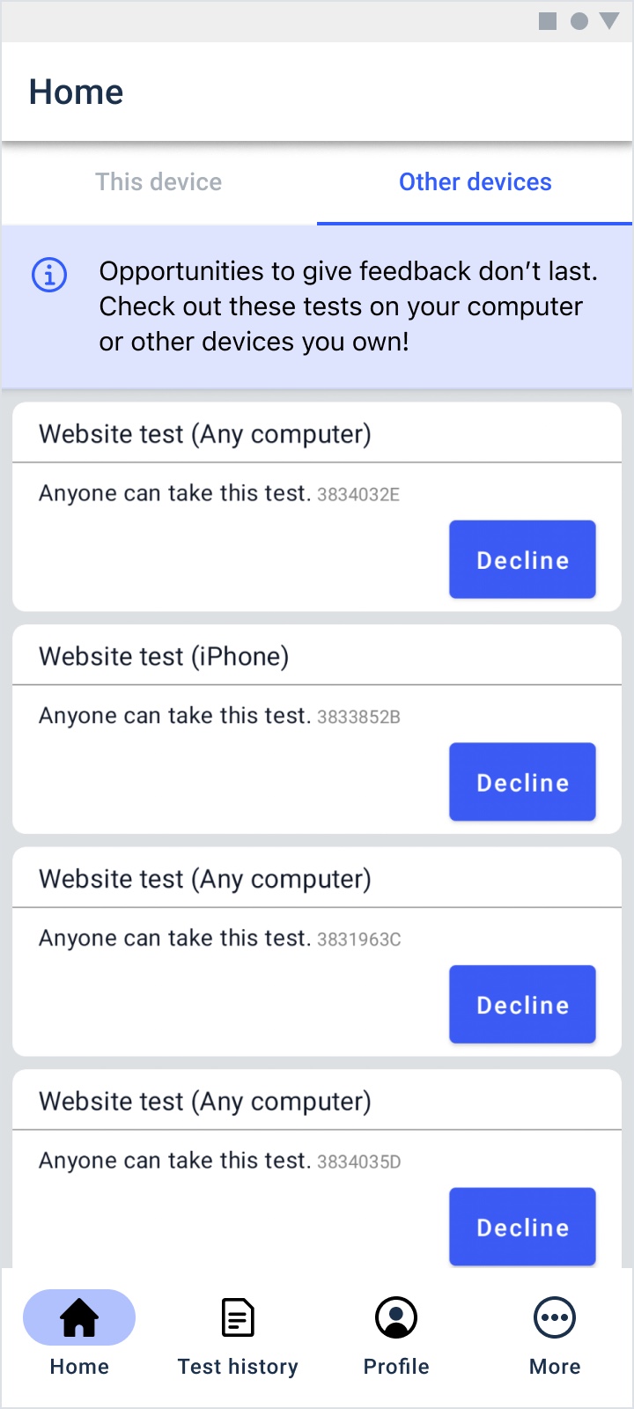The image size is (634, 1409).
Task: Decline test 3831963C
Action: point(522,1005)
